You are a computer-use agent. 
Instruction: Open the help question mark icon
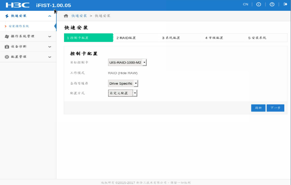click(272, 4)
